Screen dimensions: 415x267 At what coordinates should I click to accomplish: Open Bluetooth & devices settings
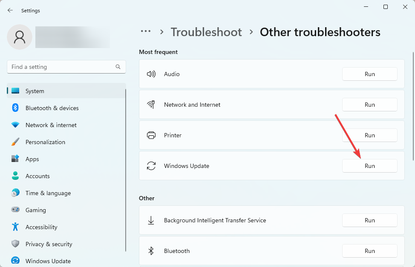coord(66,108)
